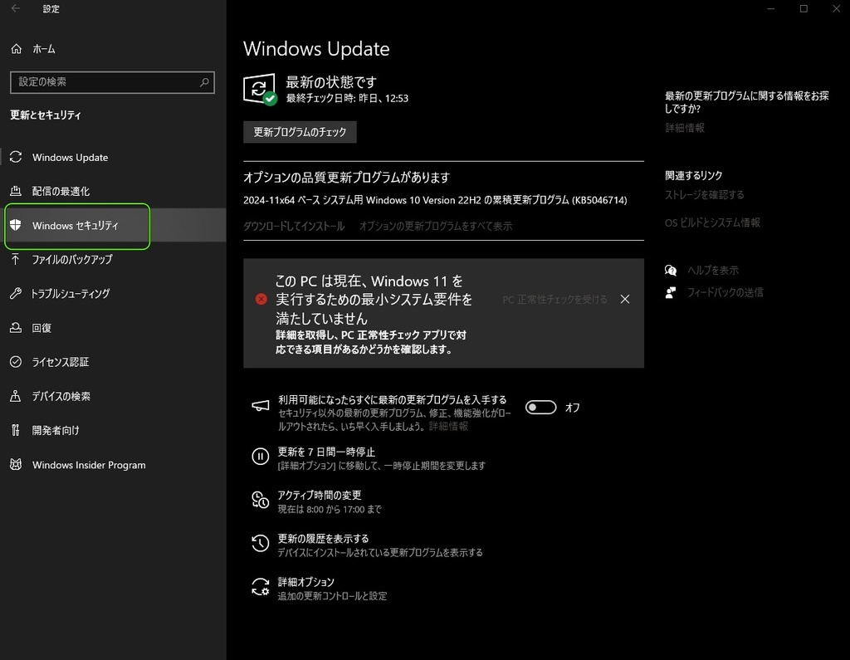Open トラブルシューティング section
The width and height of the screenshot is (850, 660).
[x=113, y=293]
